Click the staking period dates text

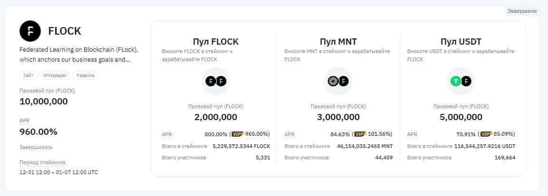tap(59, 172)
